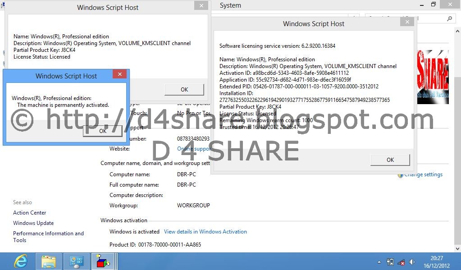
Task: Click Activation ID line in dialog
Action: click(284, 73)
